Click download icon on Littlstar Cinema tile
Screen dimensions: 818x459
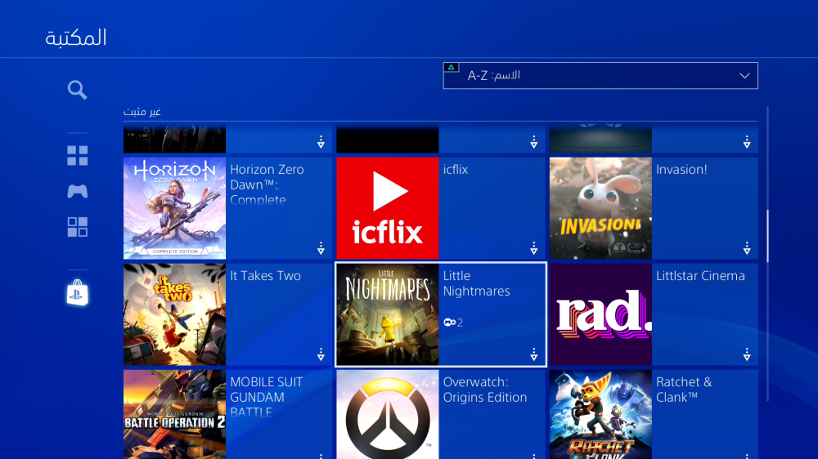coord(747,354)
